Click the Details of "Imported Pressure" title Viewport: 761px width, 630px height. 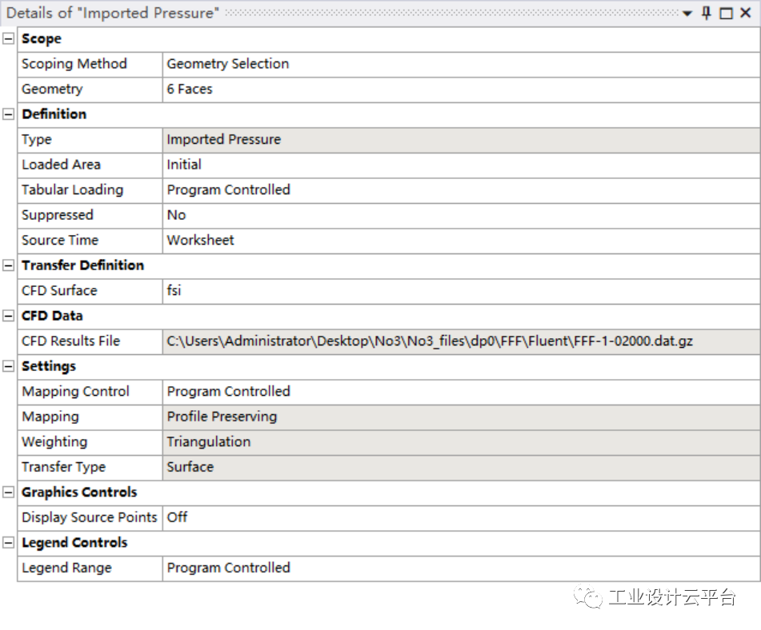[113, 13]
